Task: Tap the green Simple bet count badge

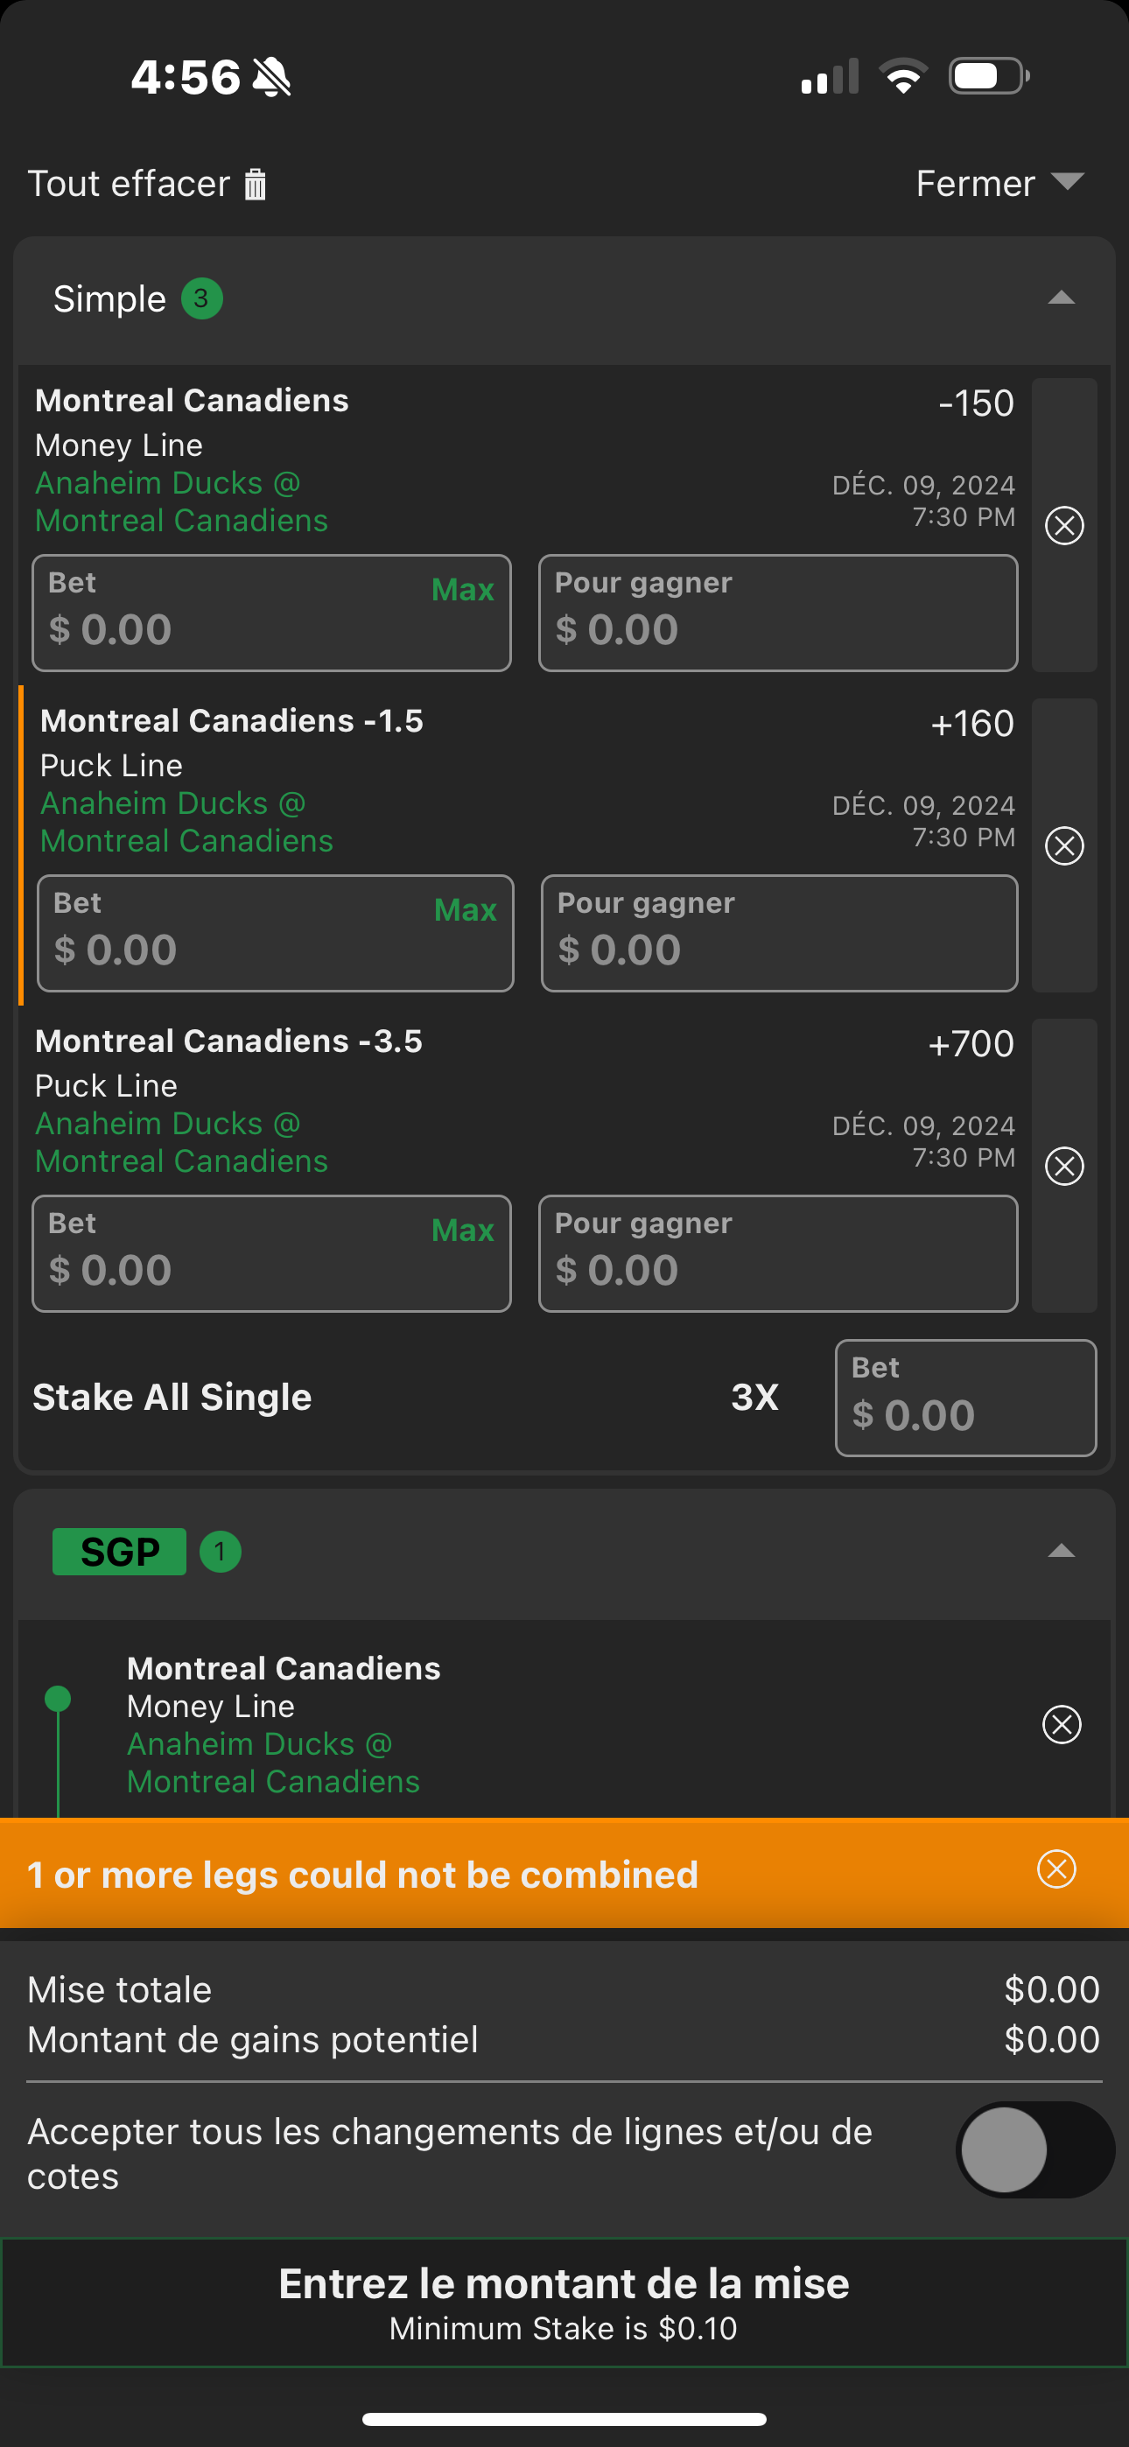Action: [201, 298]
